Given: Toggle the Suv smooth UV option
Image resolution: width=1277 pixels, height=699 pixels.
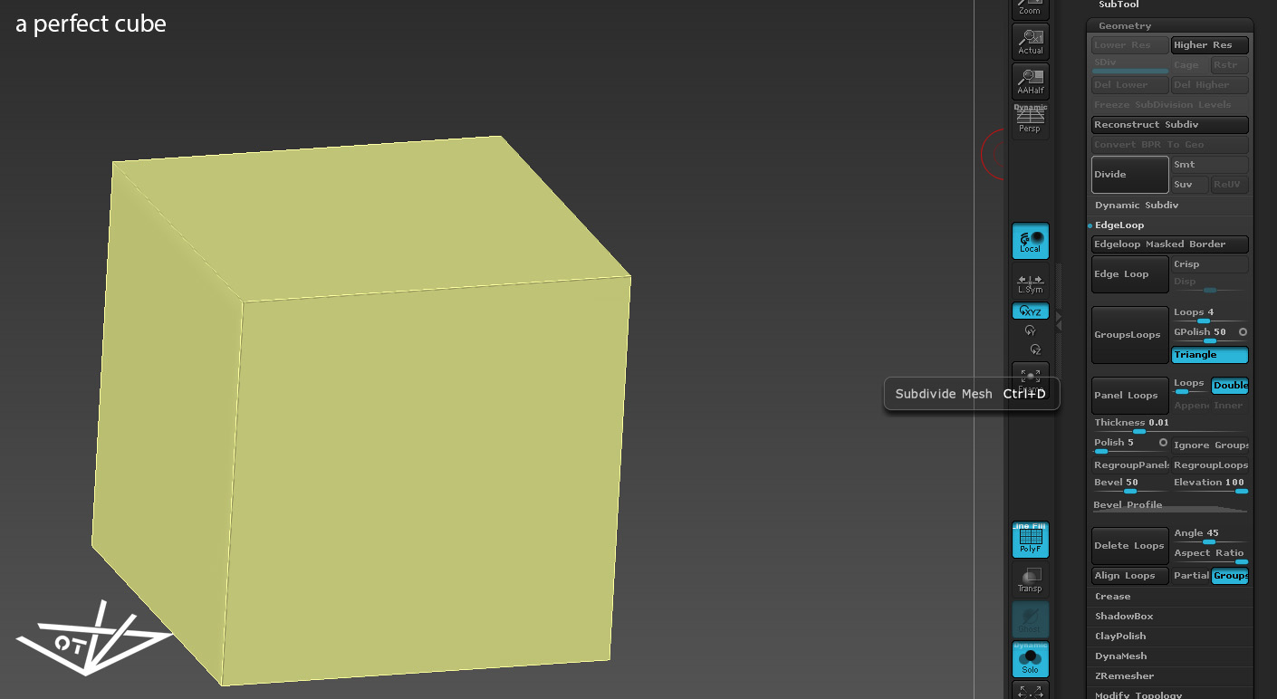Looking at the screenshot, I should [x=1189, y=185].
